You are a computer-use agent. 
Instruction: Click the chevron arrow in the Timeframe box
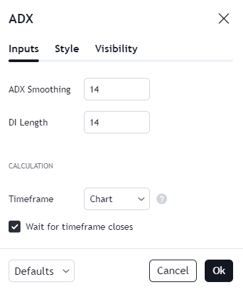coord(141,199)
